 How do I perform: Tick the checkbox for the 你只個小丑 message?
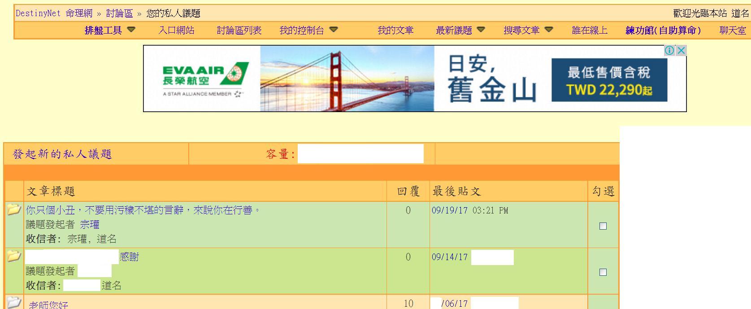603,226
